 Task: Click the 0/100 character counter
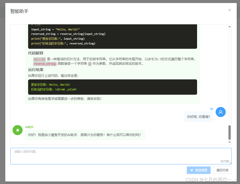[225, 161]
